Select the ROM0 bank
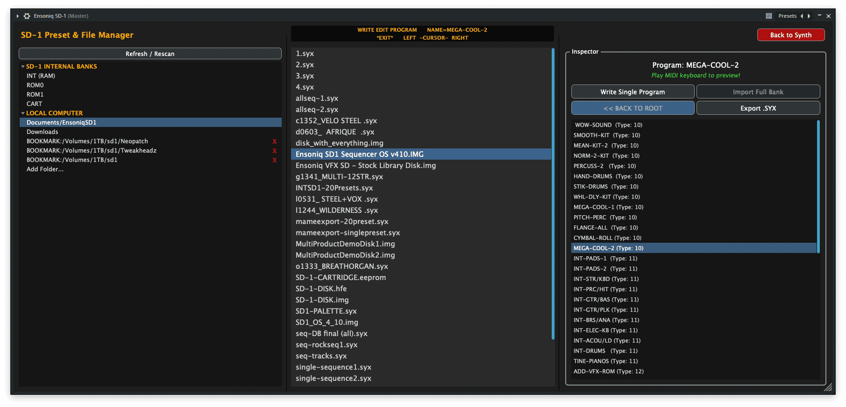This screenshot has height=407, width=846. [x=150, y=85]
